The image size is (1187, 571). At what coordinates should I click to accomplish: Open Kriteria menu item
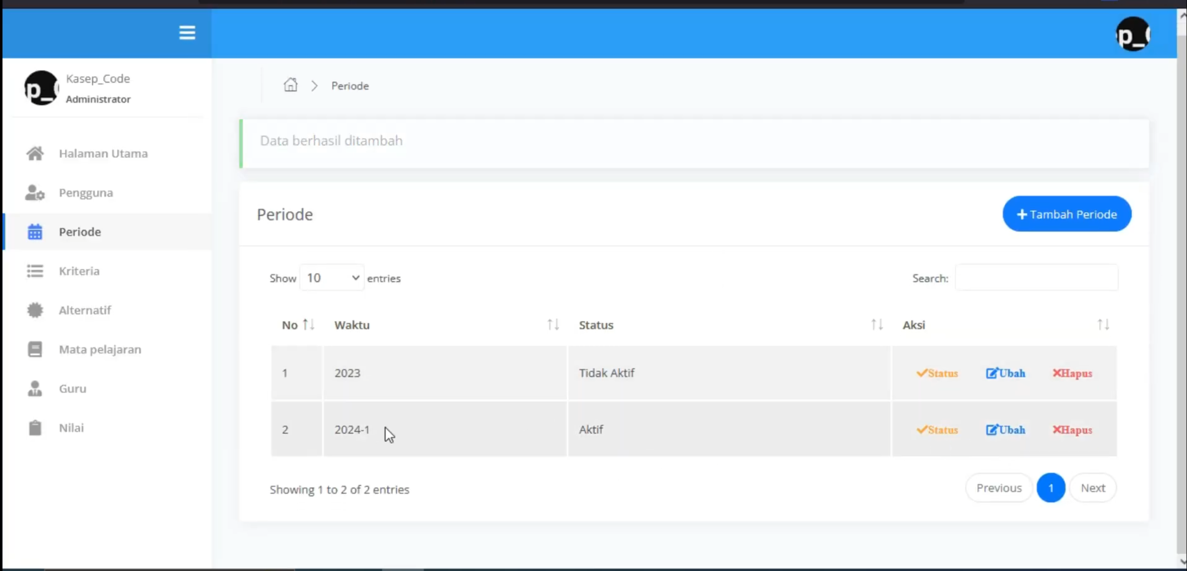[107, 271]
